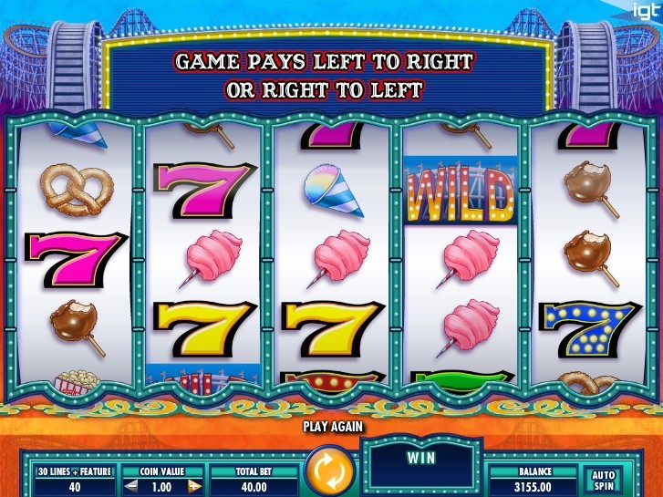Click the Win display panel
This screenshot has height=497, width=663.
tap(421, 466)
